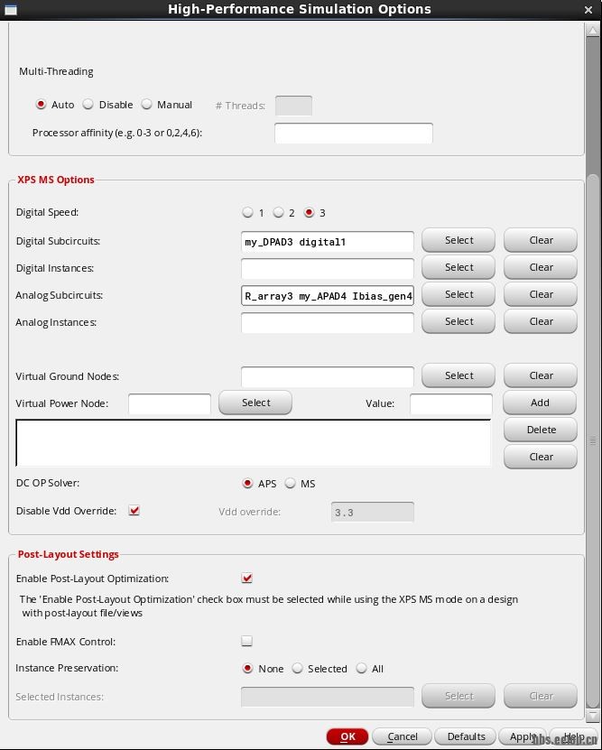
Task: Click the red OK button
Action: point(347,736)
